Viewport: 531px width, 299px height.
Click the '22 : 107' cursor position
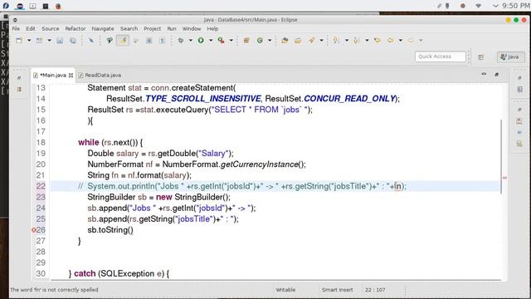[x=375, y=290]
